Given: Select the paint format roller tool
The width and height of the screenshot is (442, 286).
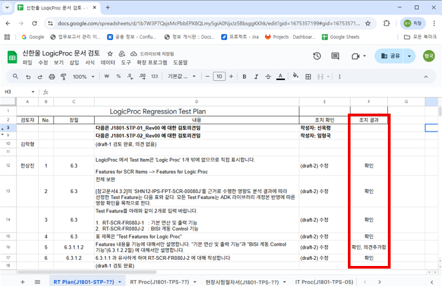Looking at the screenshot, I should (x=63, y=77).
